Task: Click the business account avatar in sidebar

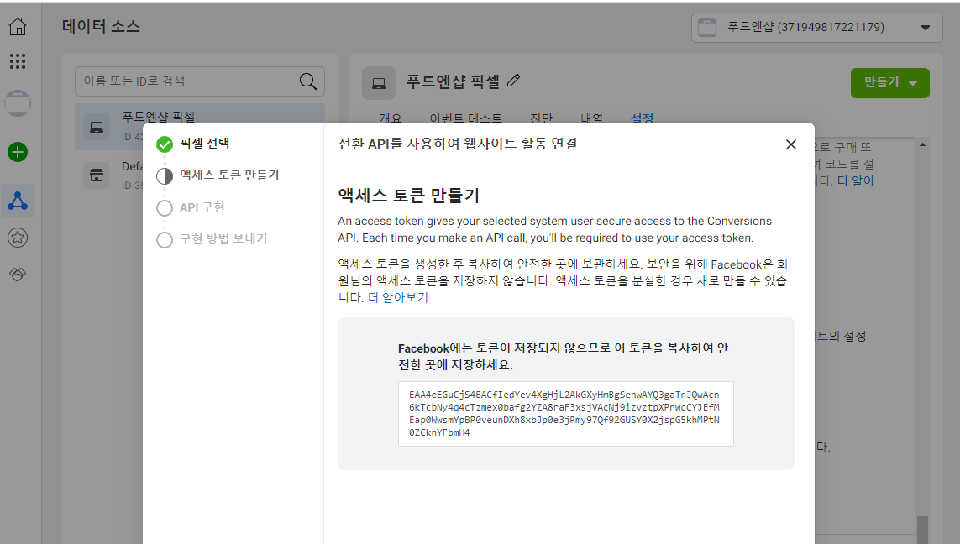Action: 18,103
